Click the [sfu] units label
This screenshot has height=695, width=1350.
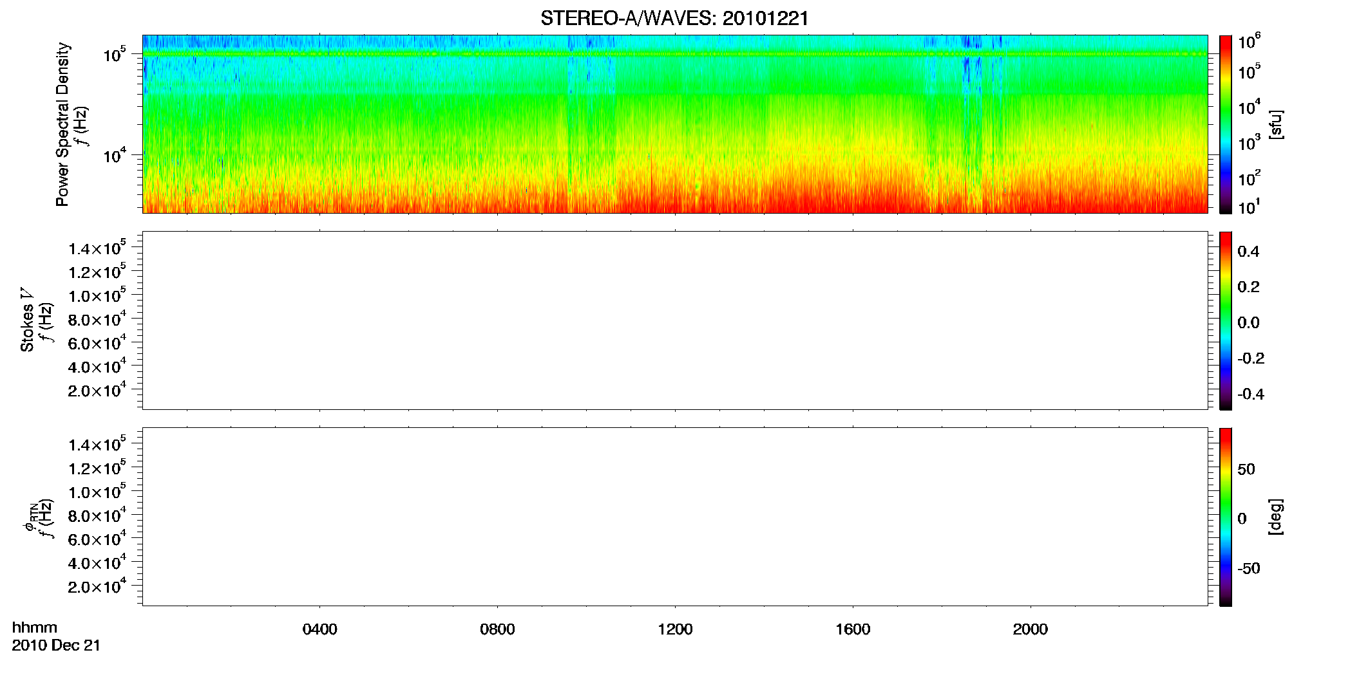coord(1275,125)
